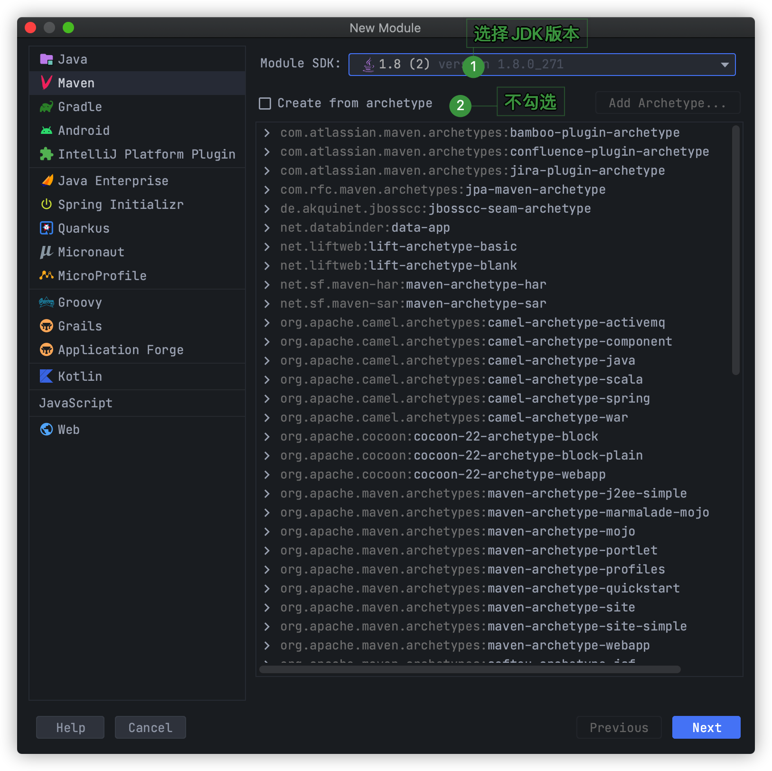Select maven-archetype-portlet row
772x771 pixels.
tap(494, 551)
